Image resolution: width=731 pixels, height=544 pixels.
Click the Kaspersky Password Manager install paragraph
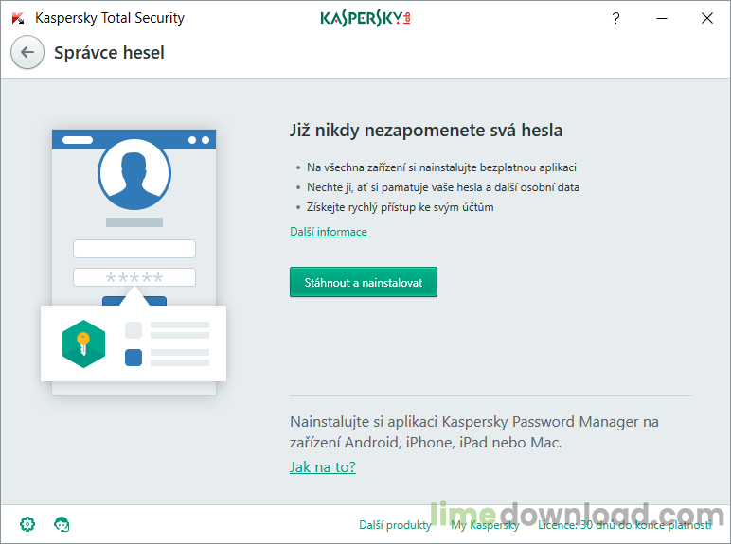coord(474,431)
